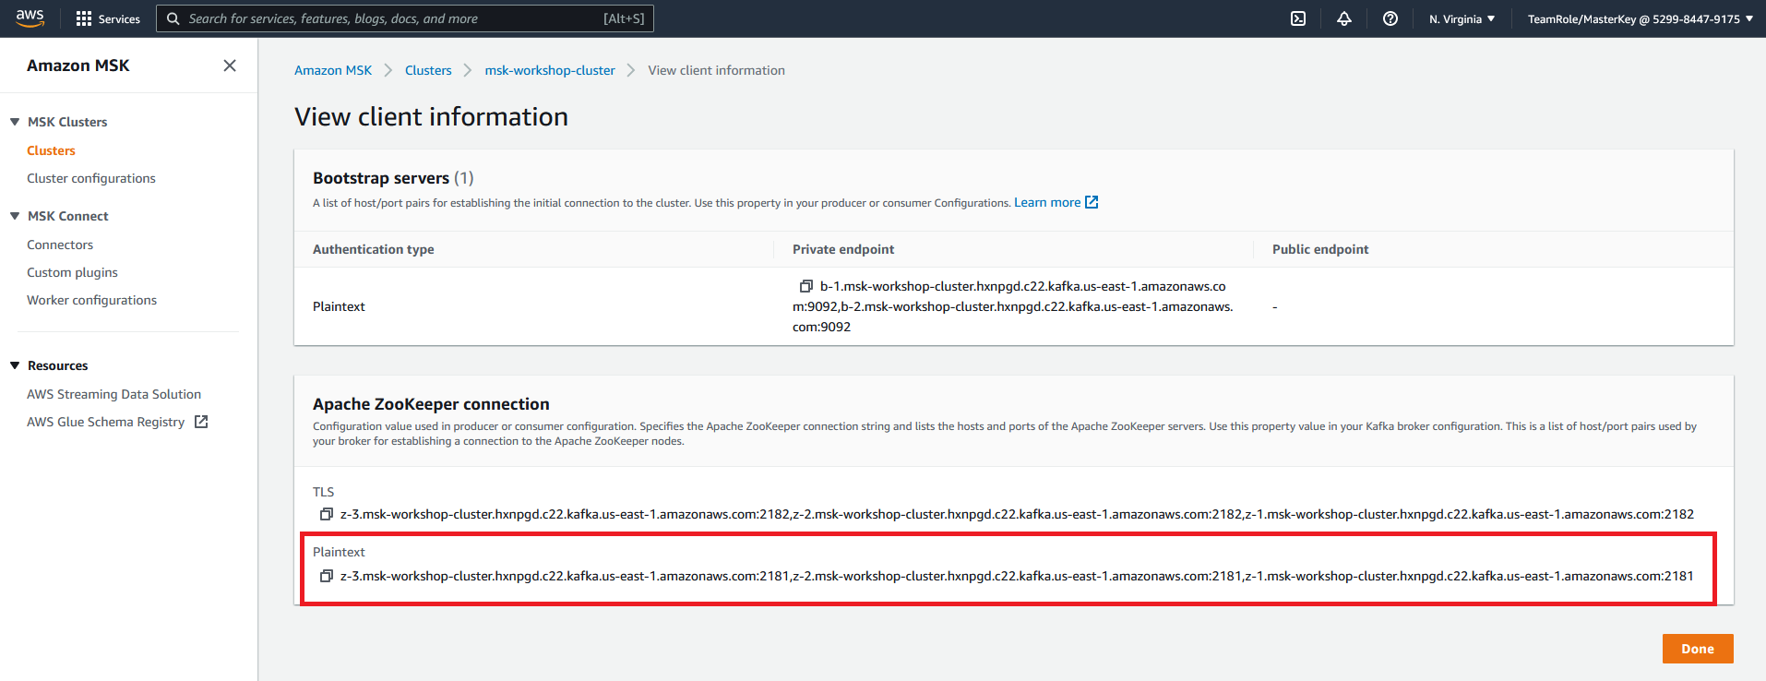
Task: Collapse the MSK Clusters section
Action: click(x=15, y=122)
